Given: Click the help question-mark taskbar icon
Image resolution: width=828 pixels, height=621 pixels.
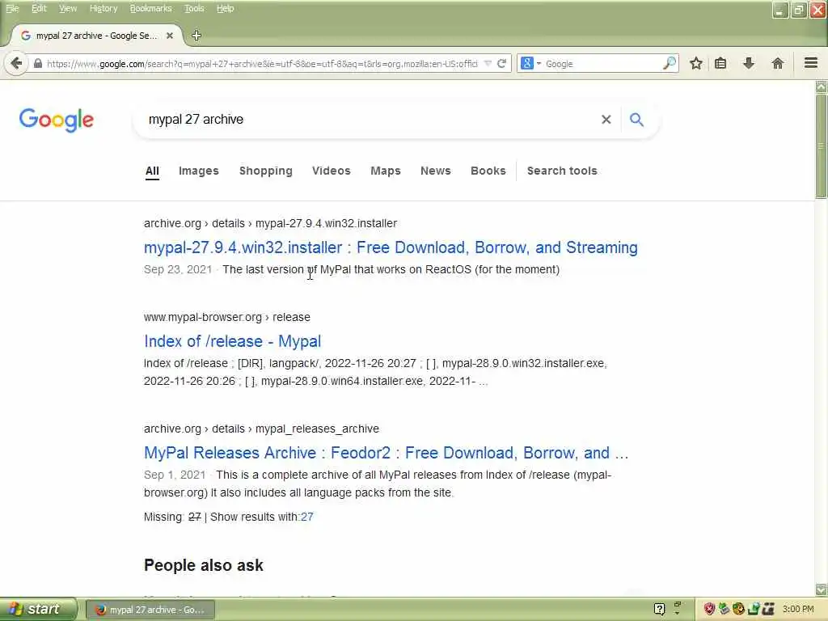Looking at the screenshot, I should click(x=659, y=610).
